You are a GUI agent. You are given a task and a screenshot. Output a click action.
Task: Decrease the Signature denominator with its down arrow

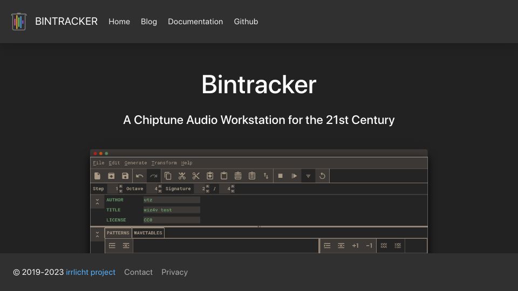point(233,191)
